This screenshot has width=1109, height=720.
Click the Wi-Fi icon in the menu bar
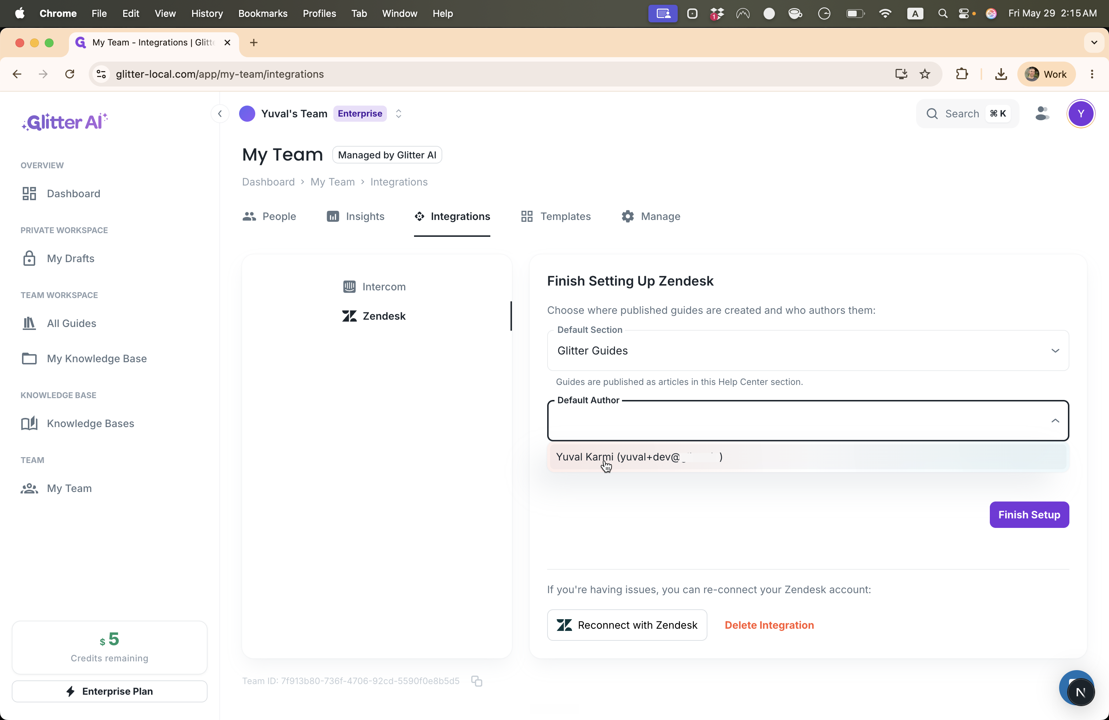click(885, 14)
